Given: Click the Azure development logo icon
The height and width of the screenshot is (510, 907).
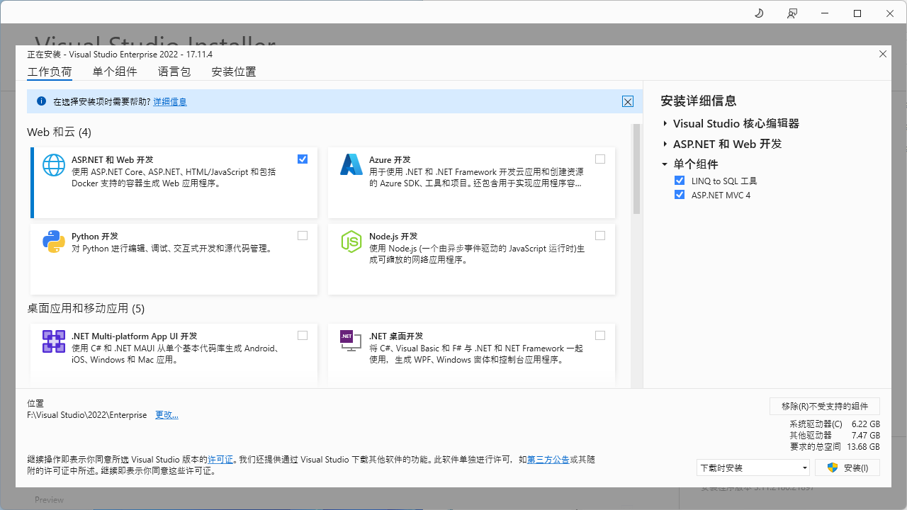Looking at the screenshot, I should pyautogui.click(x=351, y=164).
